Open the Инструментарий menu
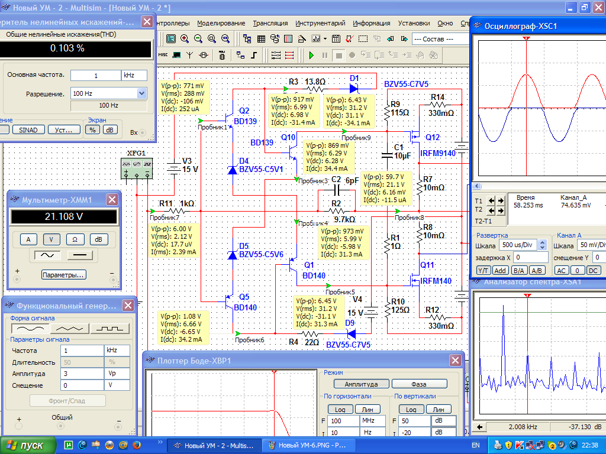606x454 pixels. tap(320, 23)
